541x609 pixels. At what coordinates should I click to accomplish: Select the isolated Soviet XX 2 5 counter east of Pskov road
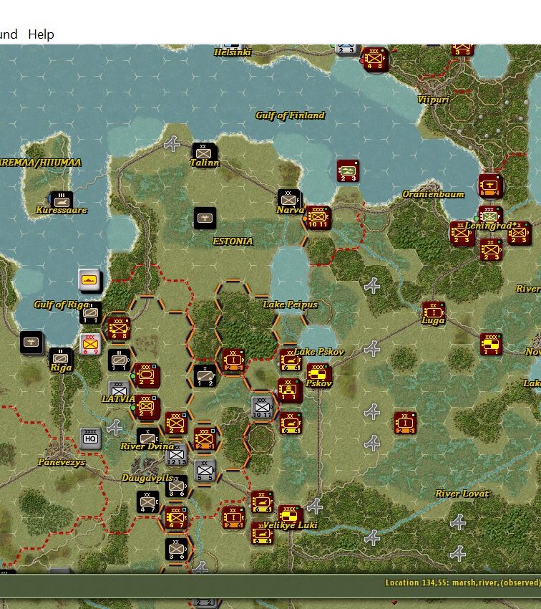405,423
